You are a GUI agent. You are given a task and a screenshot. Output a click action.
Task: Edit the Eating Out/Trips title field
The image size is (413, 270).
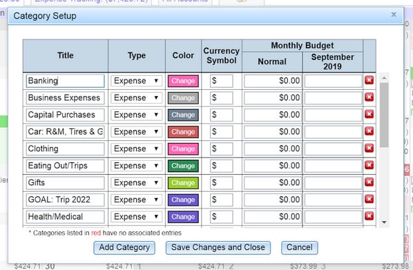[x=66, y=166]
